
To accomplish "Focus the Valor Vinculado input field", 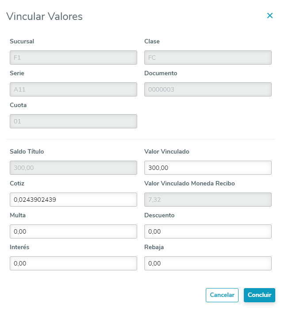I will tap(208, 168).
